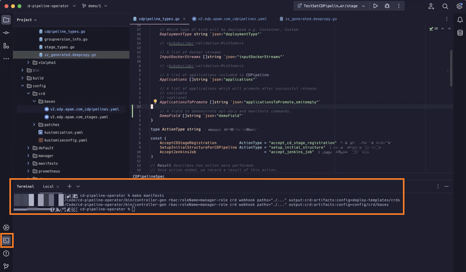This screenshot has height=272, width=466.
Task: Open the Commit tool window icon
Action: tap(6, 33)
